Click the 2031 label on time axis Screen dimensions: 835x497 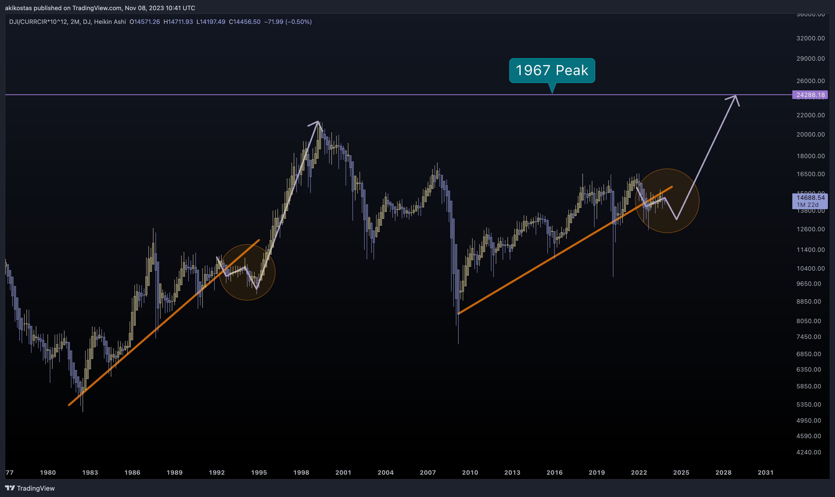[766, 473]
